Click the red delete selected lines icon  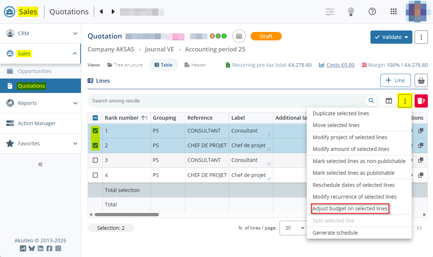(x=421, y=101)
